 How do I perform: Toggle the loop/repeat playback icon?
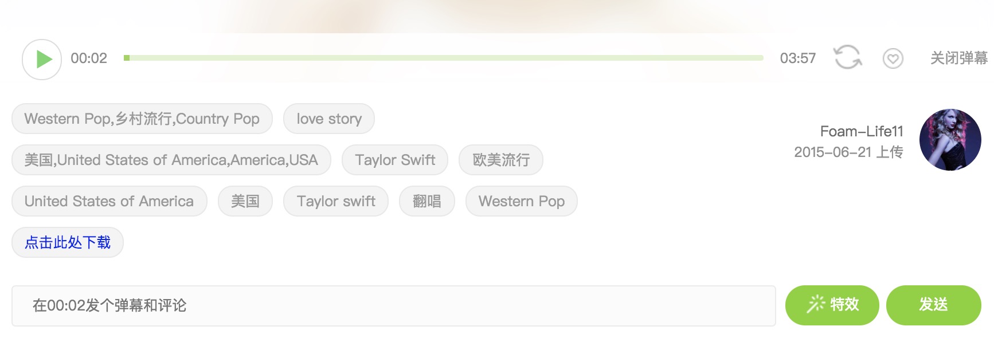click(847, 57)
